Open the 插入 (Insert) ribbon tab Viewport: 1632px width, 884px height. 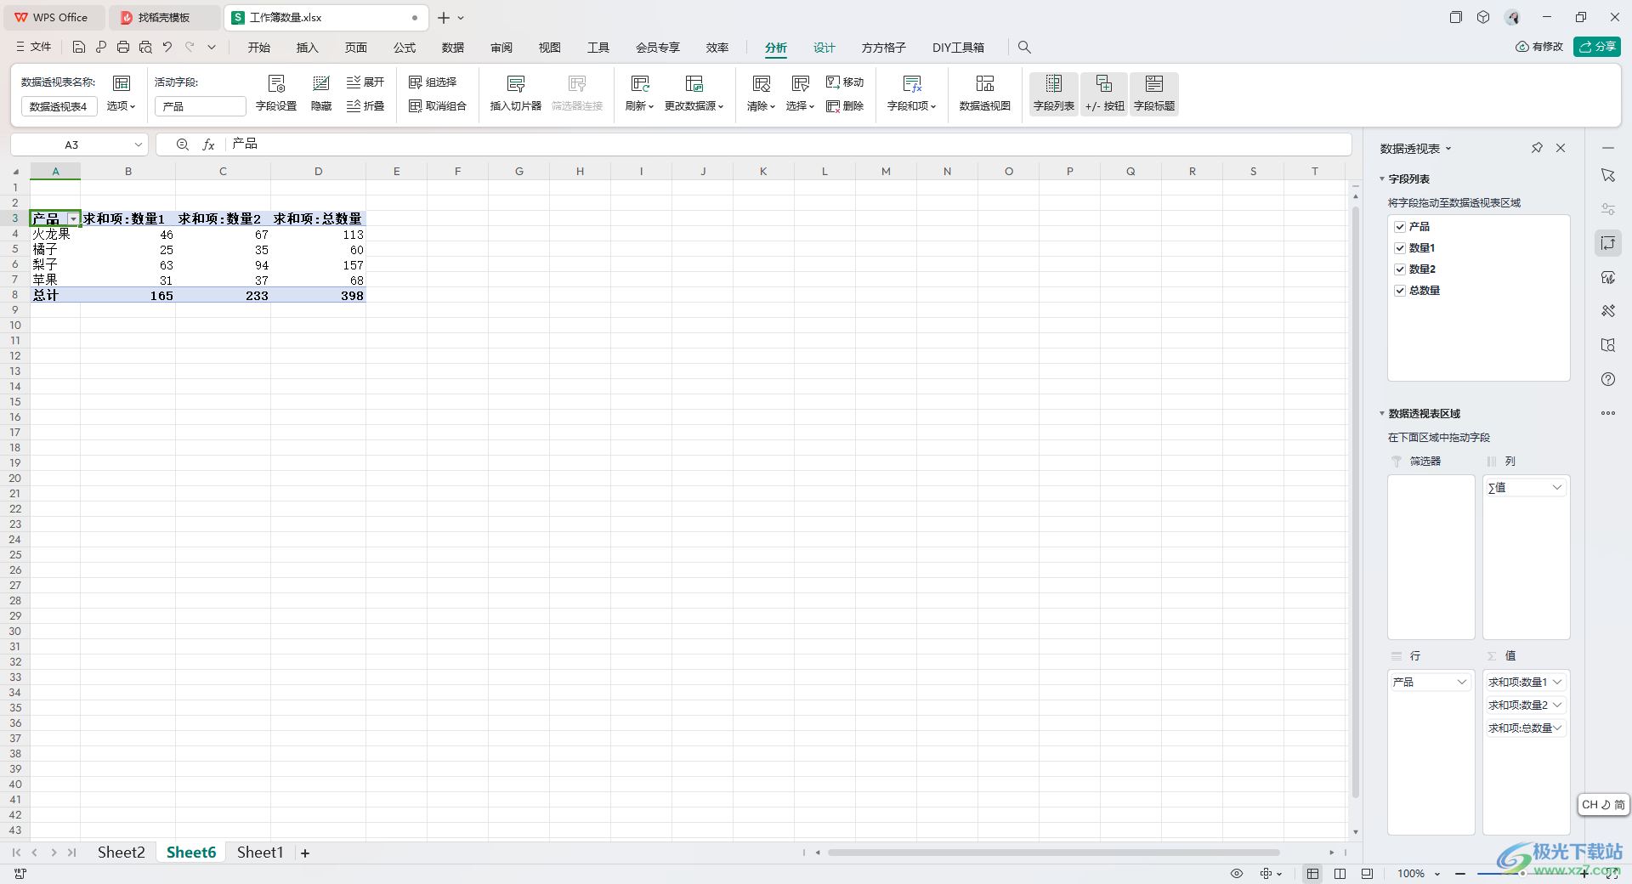pos(308,48)
